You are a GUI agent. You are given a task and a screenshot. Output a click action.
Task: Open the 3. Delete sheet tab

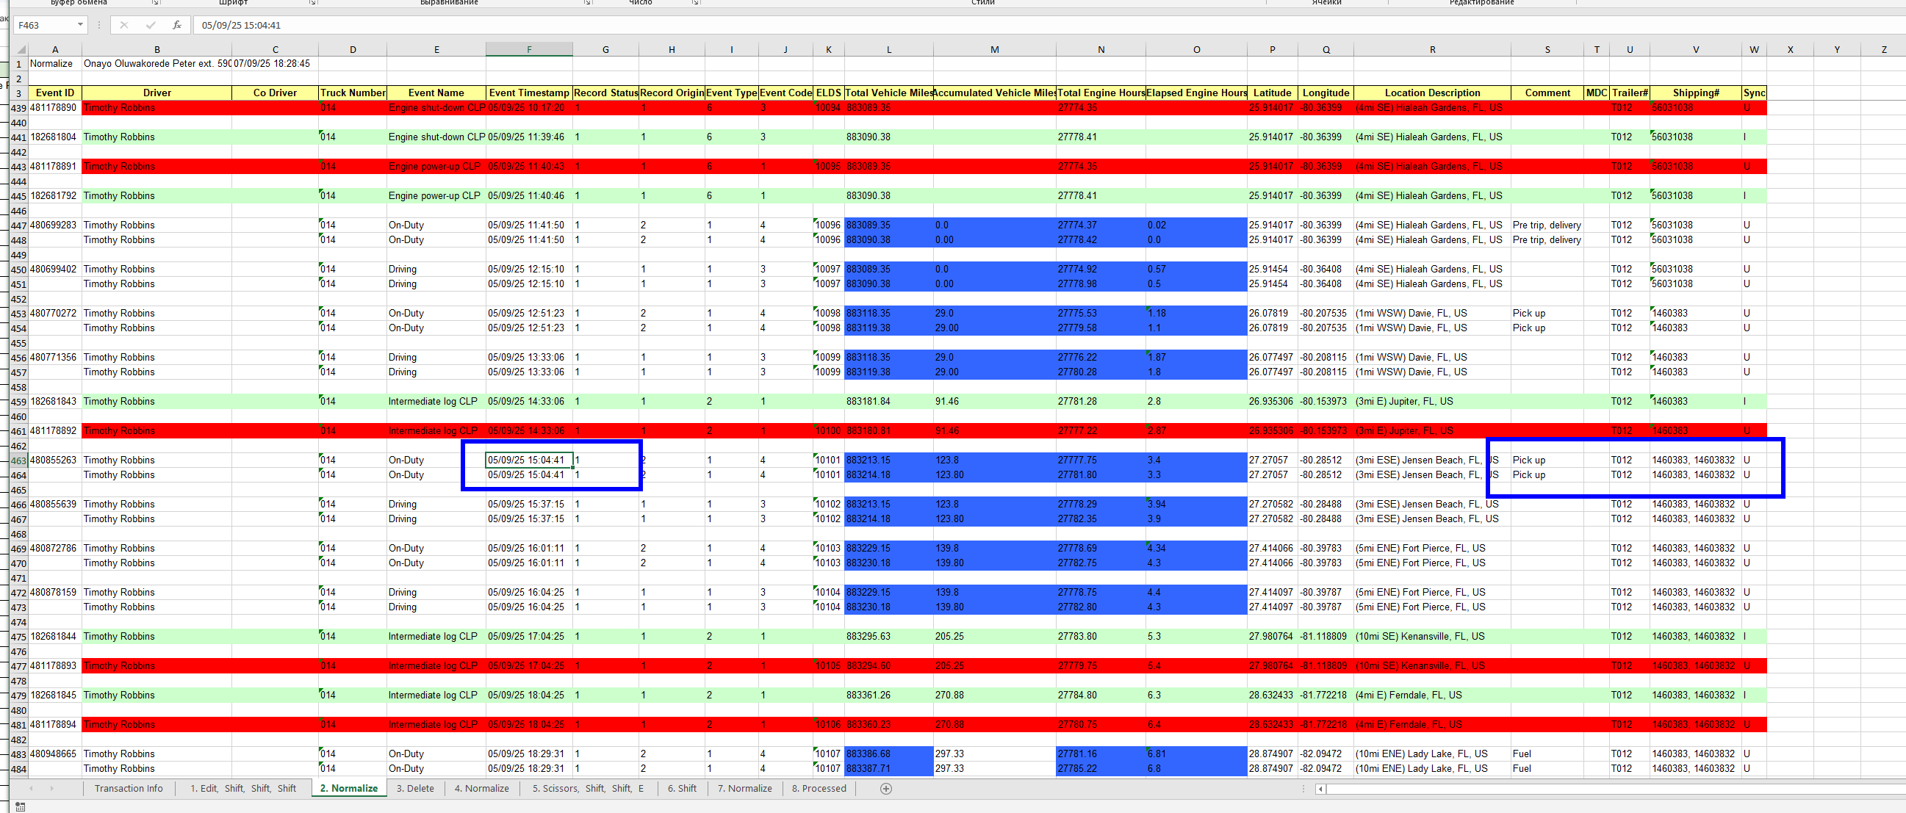[415, 789]
